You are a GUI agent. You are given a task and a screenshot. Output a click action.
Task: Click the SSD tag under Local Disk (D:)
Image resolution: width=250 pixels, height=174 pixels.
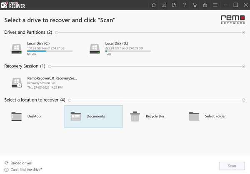[x=109, y=54]
